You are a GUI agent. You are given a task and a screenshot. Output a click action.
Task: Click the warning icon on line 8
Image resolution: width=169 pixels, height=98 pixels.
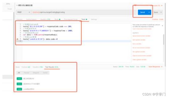tap(17, 39)
